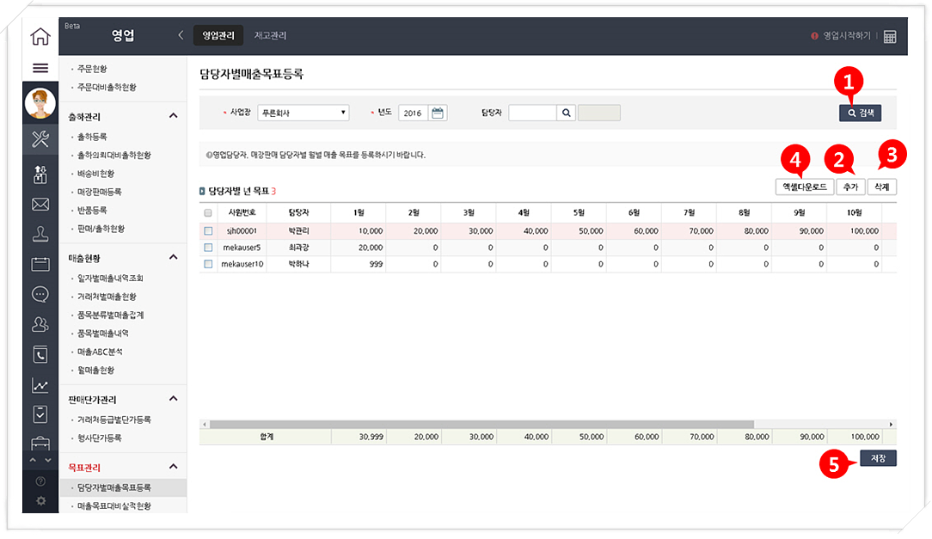The height and width of the screenshot is (539, 932).
Task: Go to the home icon
Action: [x=40, y=37]
